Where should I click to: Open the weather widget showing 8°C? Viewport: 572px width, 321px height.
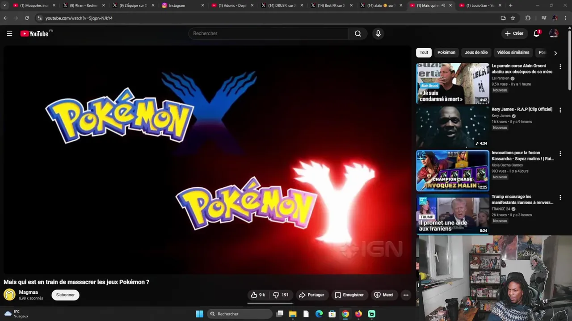click(x=17, y=314)
